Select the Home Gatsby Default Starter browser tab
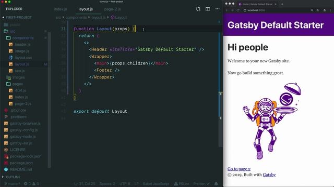Viewport: 334px width, 187px height. point(258,4)
